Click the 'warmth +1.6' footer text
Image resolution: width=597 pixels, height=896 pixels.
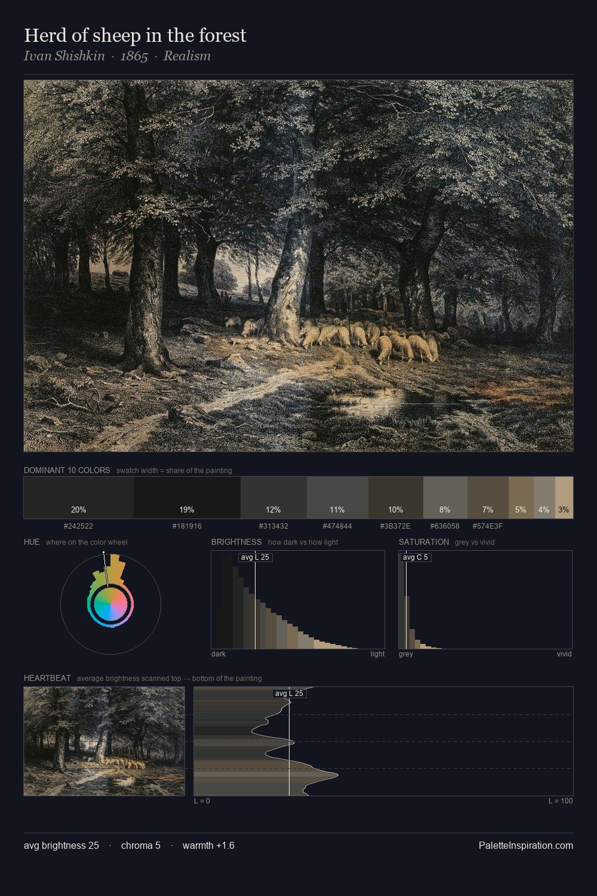point(208,845)
